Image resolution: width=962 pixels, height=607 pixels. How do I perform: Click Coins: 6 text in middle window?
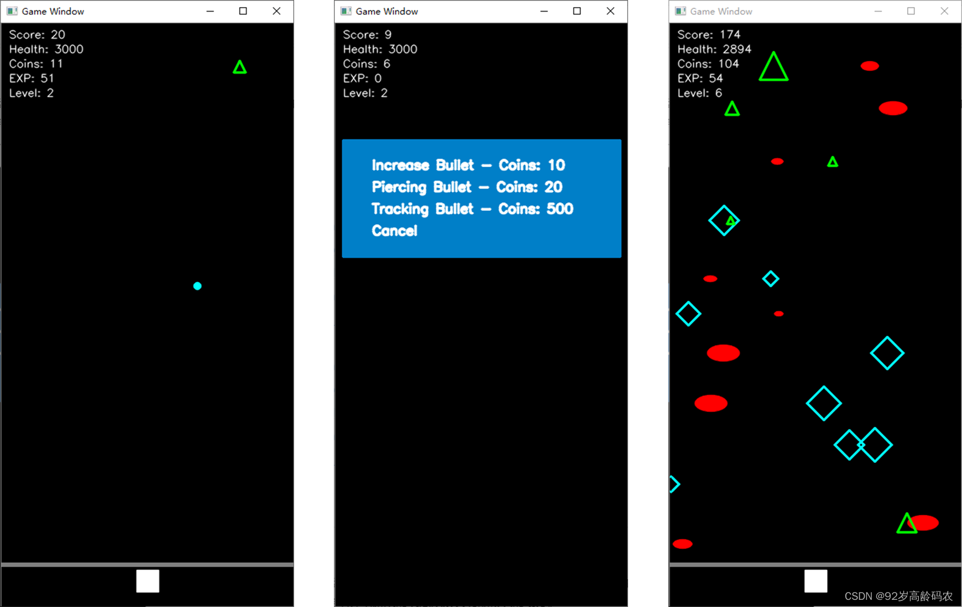[367, 64]
